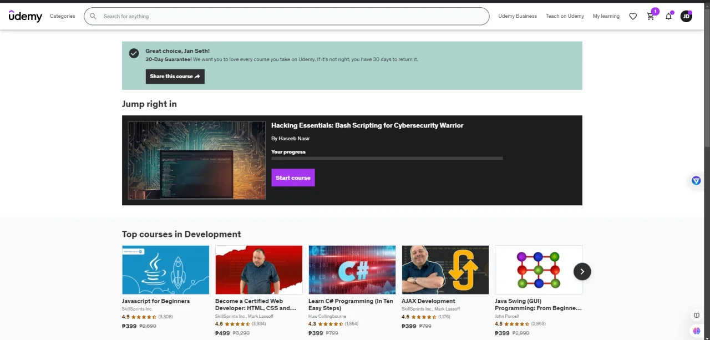The width and height of the screenshot is (710, 340).
Task: Click the John Purcell instructor name
Action: point(507,316)
